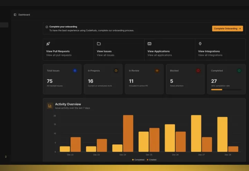The width and height of the screenshot is (249, 171).
Task: Click the 'All tracked issues' caption
Action: coord(55,86)
